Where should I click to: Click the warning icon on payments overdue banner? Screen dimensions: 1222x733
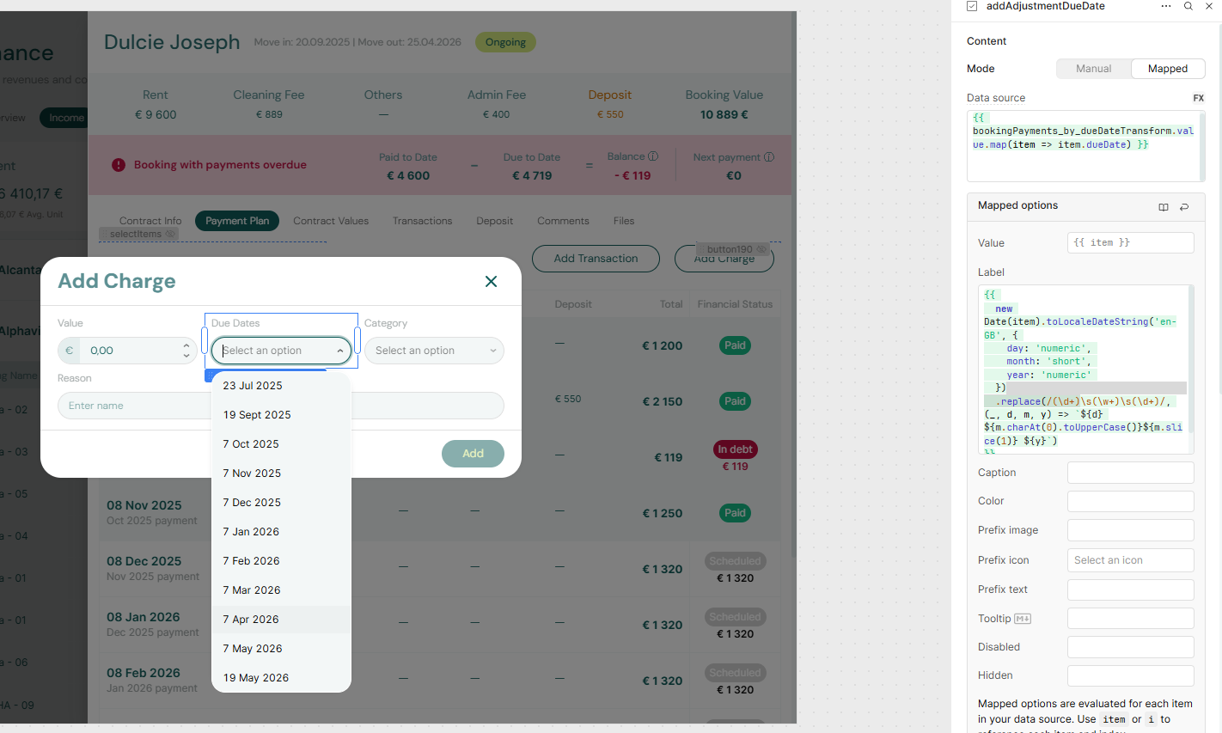pos(118,165)
